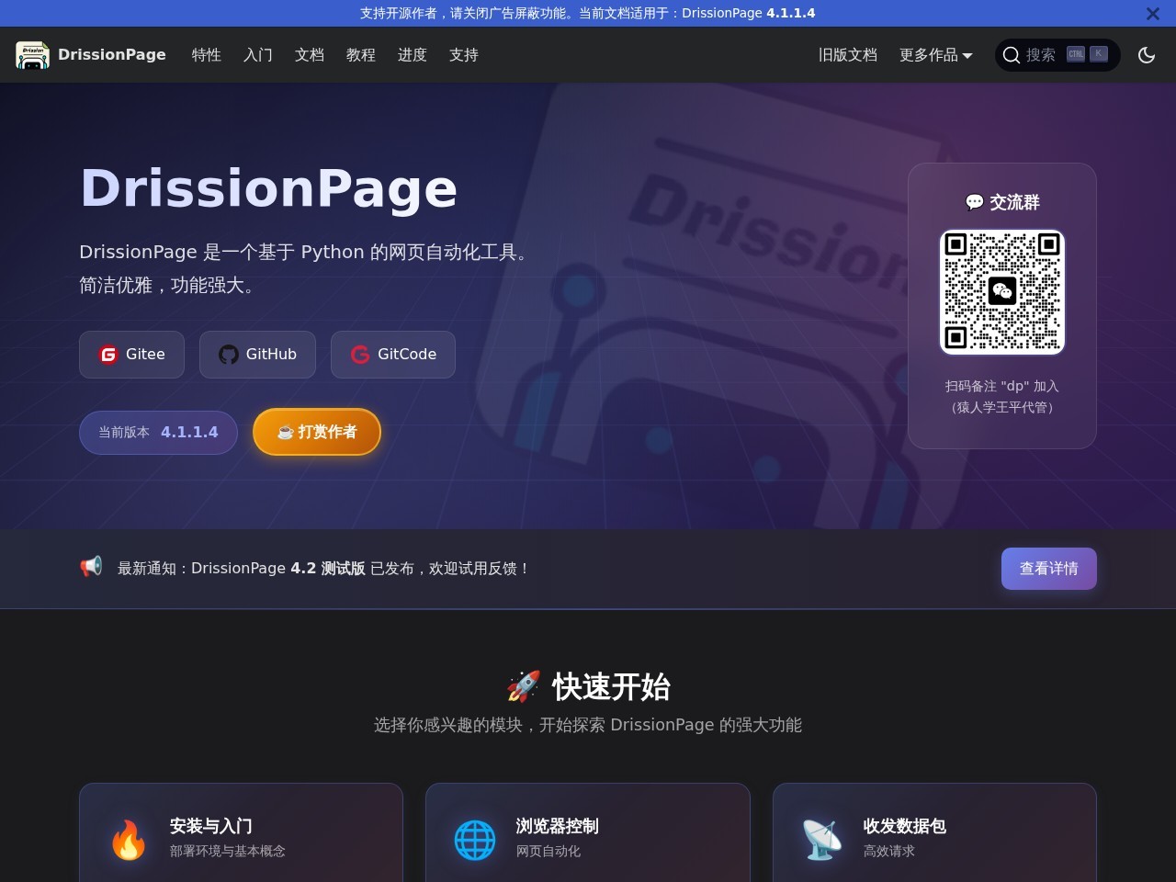Click the 部署环境与基本概念 subtitle
Image resolution: width=1176 pixels, height=882 pixels.
[x=228, y=852]
